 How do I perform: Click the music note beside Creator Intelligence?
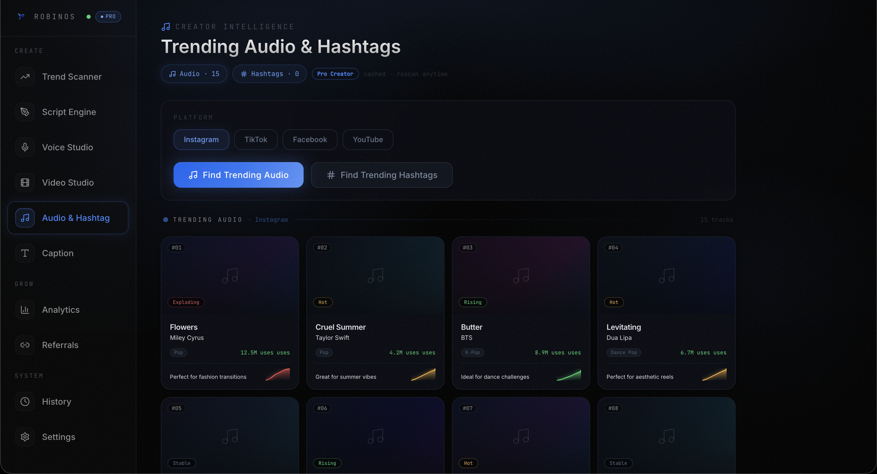point(166,27)
